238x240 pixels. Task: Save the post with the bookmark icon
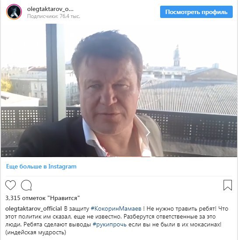pos(227,185)
